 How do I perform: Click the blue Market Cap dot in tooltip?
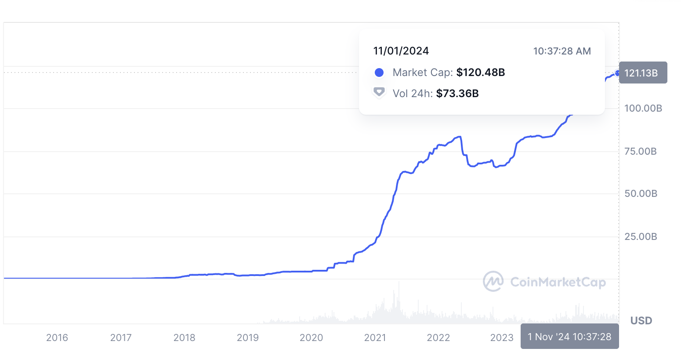(x=379, y=73)
